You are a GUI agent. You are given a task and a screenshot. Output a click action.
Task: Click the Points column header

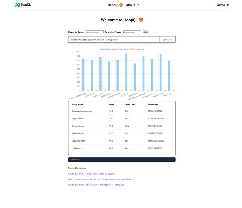pos(111,105)
